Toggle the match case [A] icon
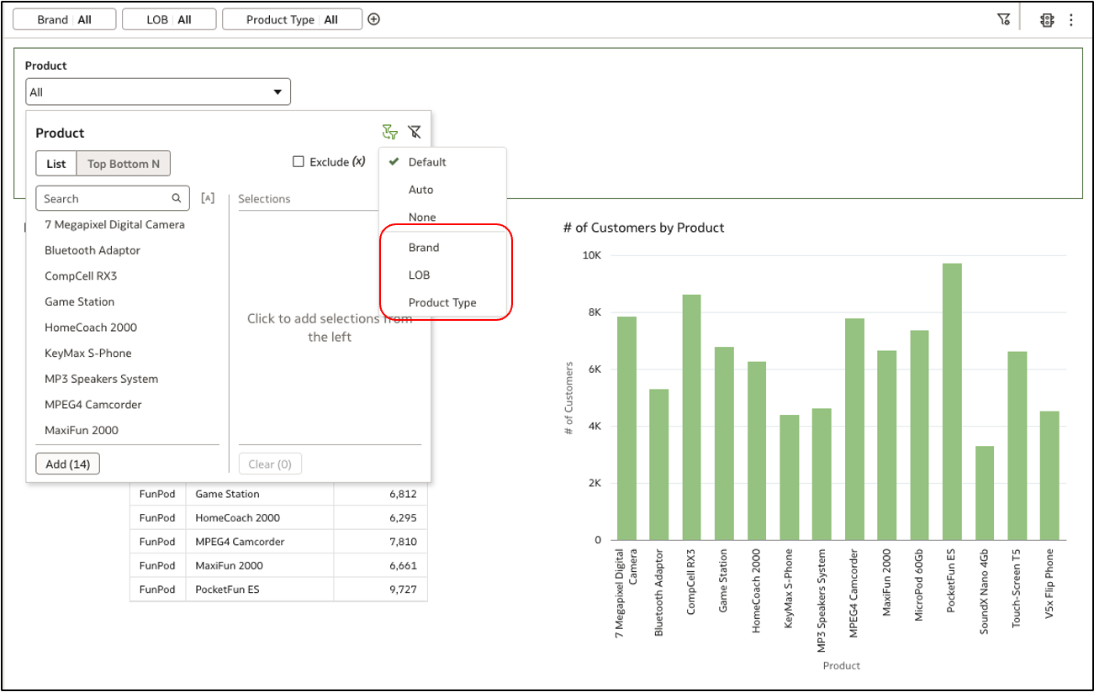The height and width of the screenshot is (692, 1094). pyautogui.click(x=208, y=197)
